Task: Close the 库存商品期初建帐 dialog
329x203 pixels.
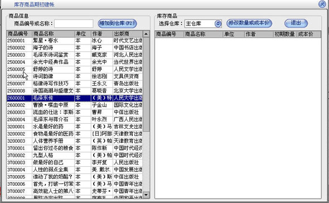Action: pos(322,4)
